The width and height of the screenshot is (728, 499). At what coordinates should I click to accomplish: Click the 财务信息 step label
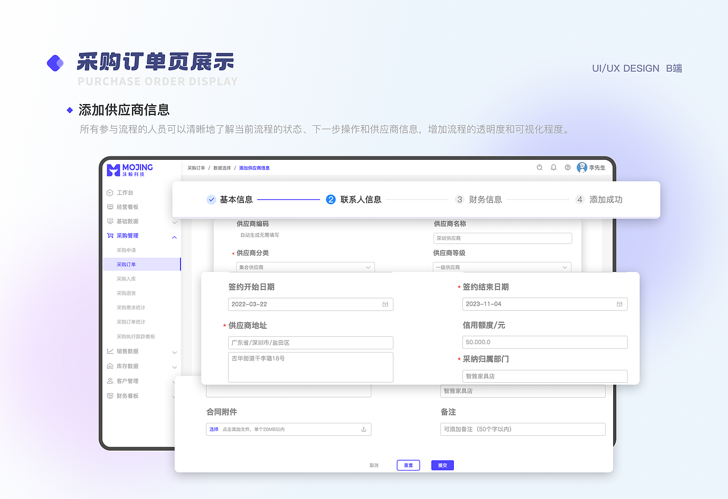tap(486, 200)
